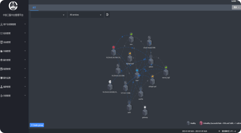Screen dimensions: 241x133
Task: Select the 10.254.65.36:7001 Redis node
Action: point(113,52)
